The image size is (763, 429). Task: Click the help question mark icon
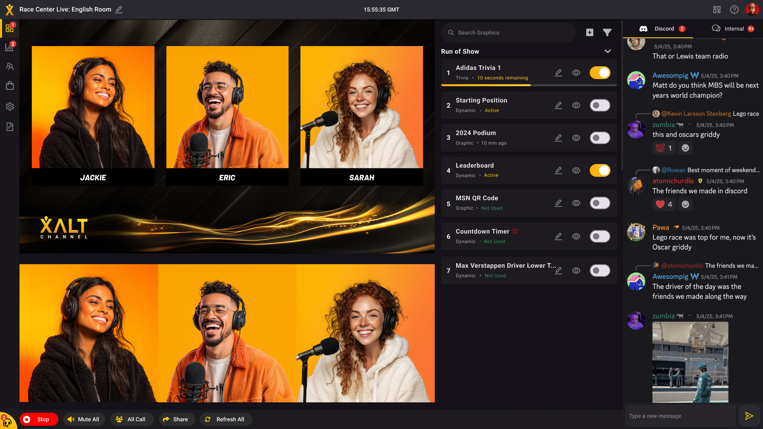pos(734,9)
